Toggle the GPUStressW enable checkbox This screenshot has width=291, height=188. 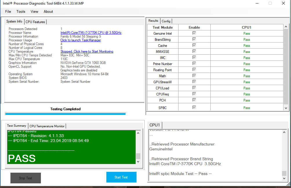coord(194,82)
